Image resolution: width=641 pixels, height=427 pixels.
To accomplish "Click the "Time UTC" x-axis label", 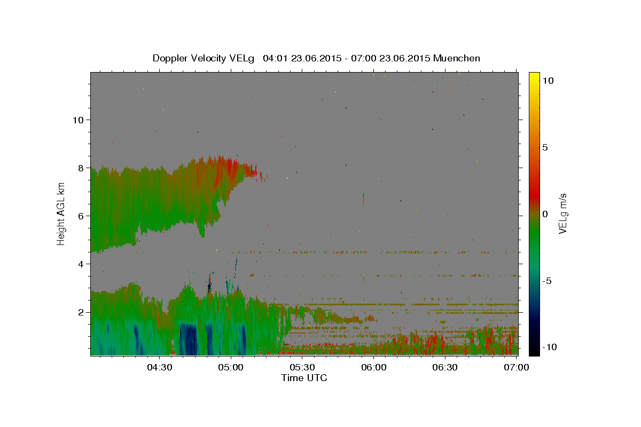I will pyautogui.click(x=304, y=378).
